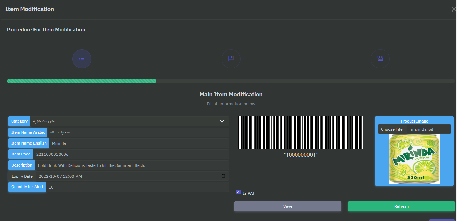Uncheck the Is VAT checkbox
Screen dimensions: 457x221
tap(238, 192)
